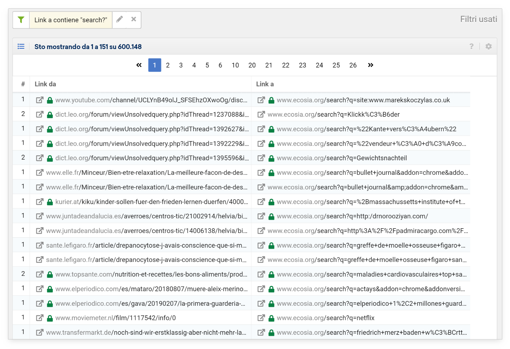The height and width of the screenshot is (349, 510).
Task: Click 'Sto mostrando da 1 a 151' heading
Action: (x=88, y=47)
